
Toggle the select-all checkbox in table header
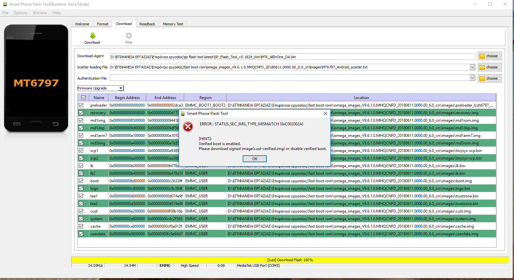click(84, 98)
